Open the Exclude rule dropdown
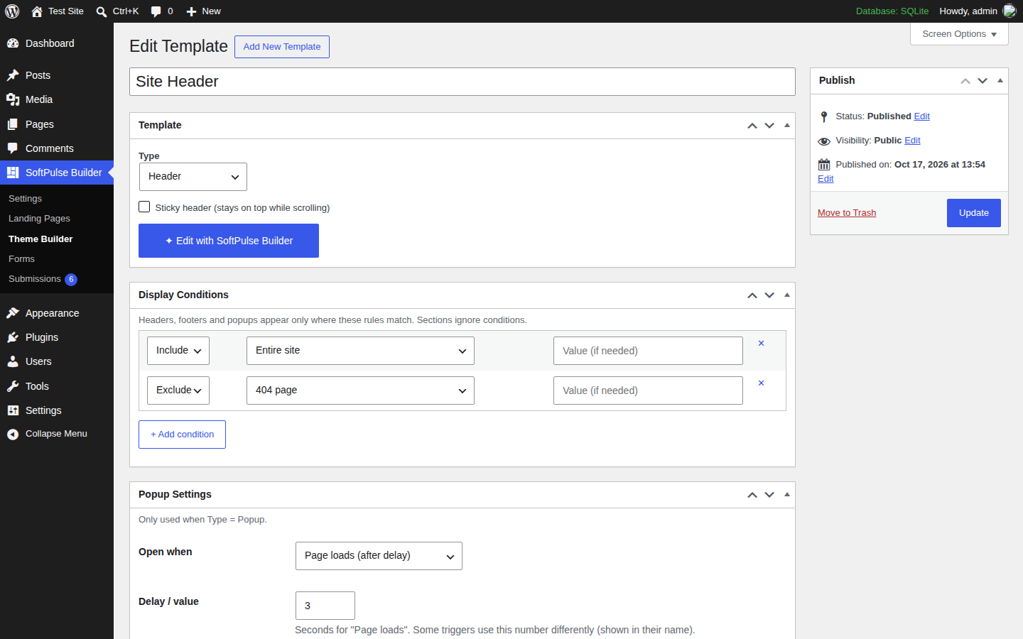 point(178,390)
